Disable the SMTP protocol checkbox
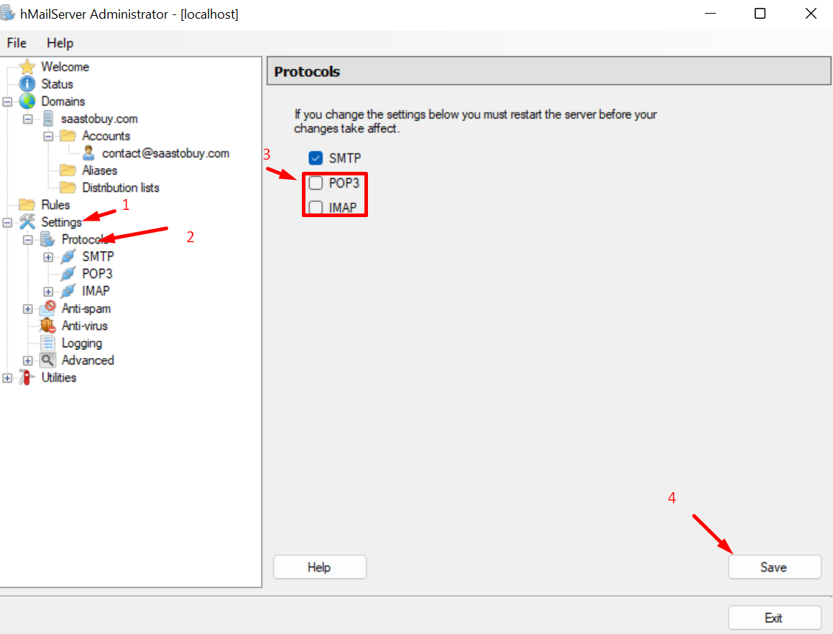This screenshot has width=833, height=634. click(x=315, y=157)
